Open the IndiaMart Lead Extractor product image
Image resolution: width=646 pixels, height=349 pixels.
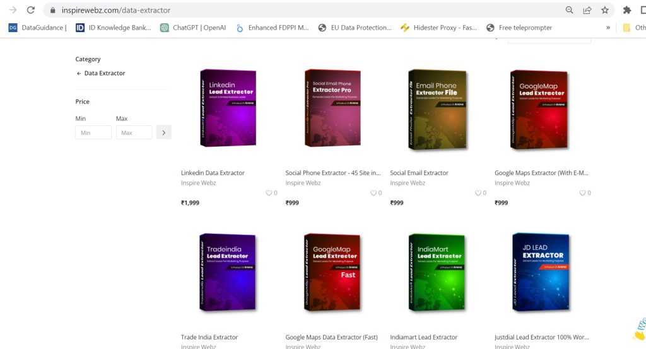[x=437, y=272]
